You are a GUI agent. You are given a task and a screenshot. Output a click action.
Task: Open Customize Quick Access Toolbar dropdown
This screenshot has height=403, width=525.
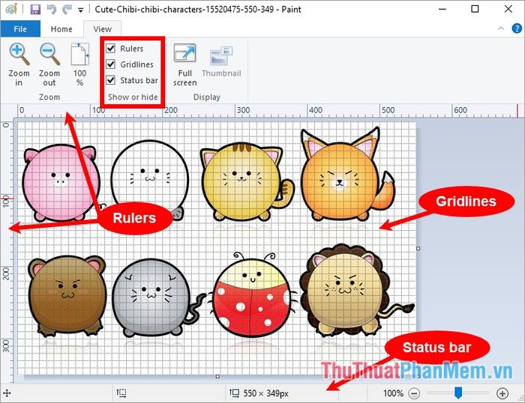[x=81, y=10]
